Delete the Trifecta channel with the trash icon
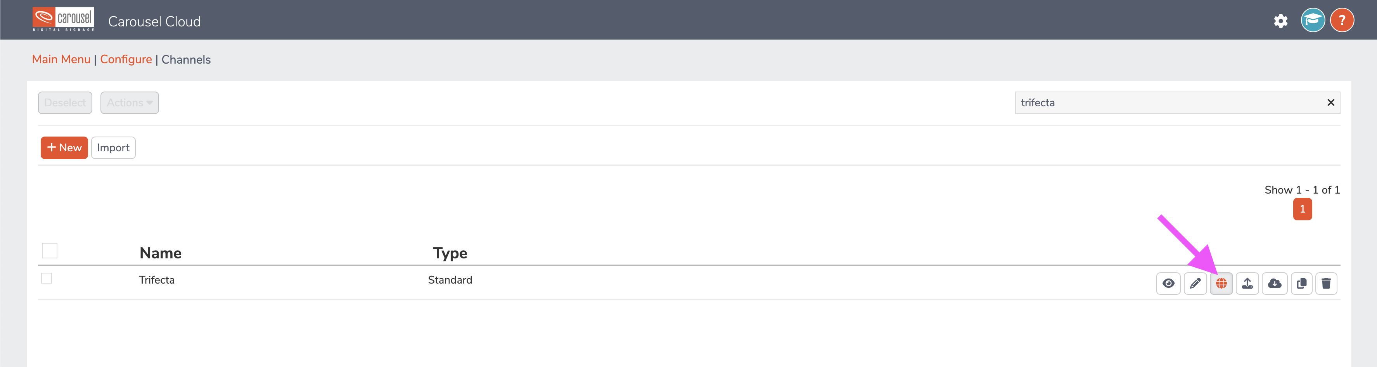This screenshot has width=1377, height=367. (x=1326, y=283)
